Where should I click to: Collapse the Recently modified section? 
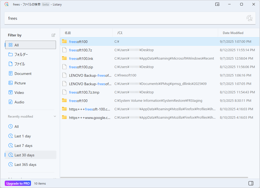coord(55,116)
